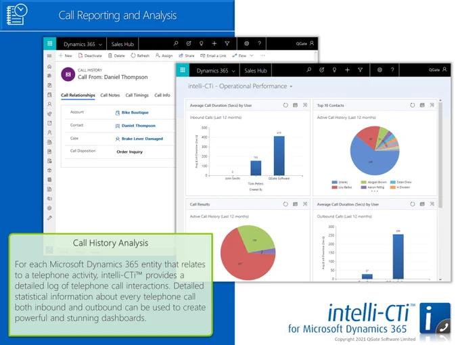
Task: Open app launcher in Call History window
Action: click(49, 44)
